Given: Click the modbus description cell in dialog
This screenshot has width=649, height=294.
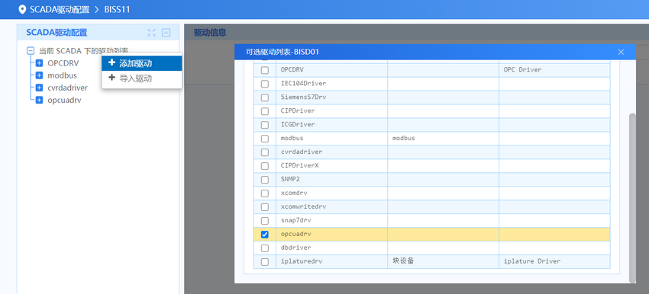Looking at the screenshot, I should pyautogui.click(x=444, y=139).
